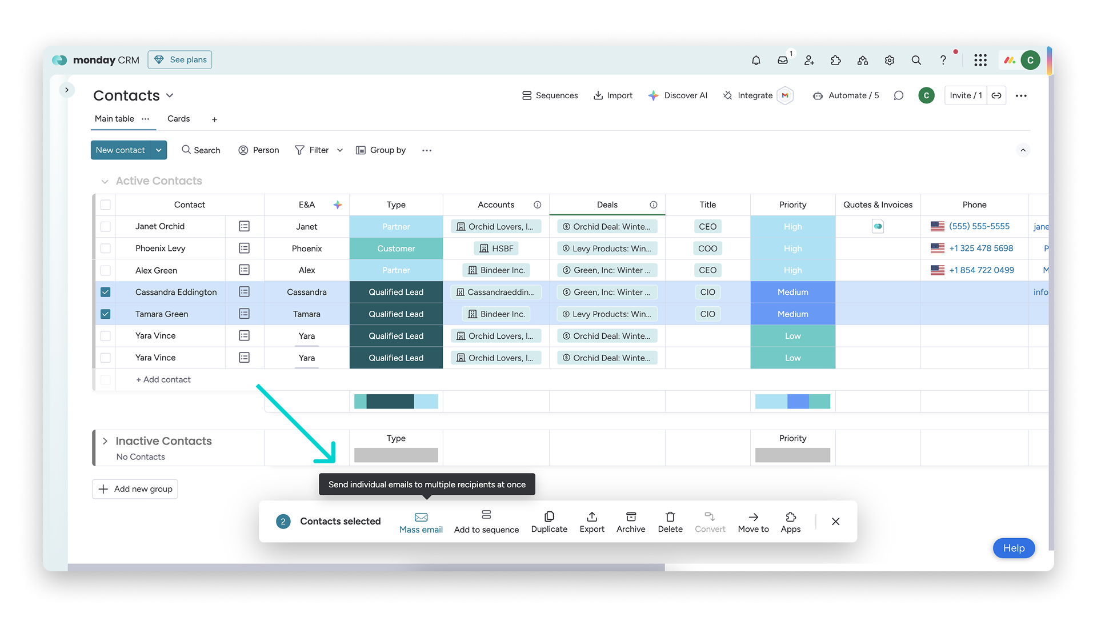Open the New contact dropdown arrow
Image resolution: width=1097 pixels, height=617 pixels.
(159, 150)
